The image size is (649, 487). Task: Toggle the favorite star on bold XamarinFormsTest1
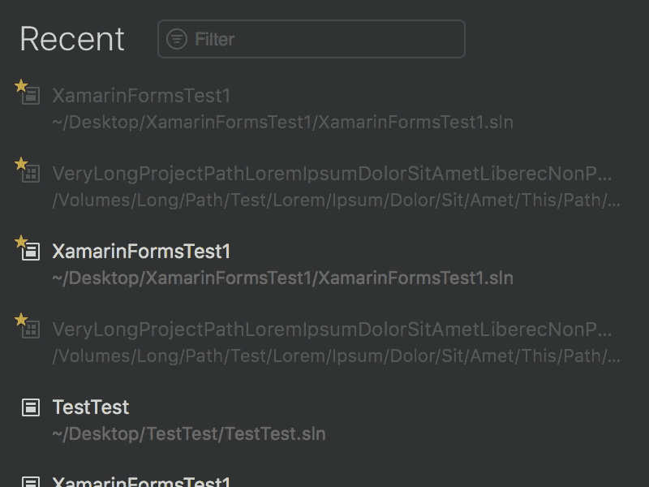[19, 239]
